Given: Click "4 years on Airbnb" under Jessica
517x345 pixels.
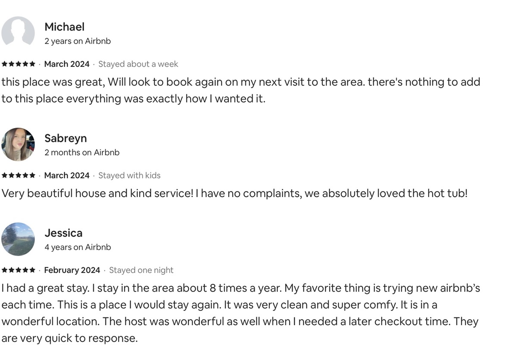Looking at the screenshot, I should (78, 248).
